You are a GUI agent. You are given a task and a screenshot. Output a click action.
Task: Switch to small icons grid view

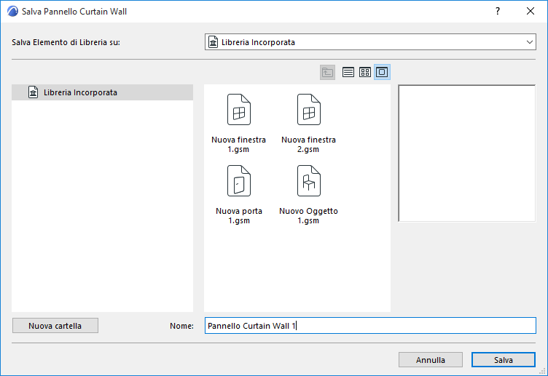coord(365,72)
